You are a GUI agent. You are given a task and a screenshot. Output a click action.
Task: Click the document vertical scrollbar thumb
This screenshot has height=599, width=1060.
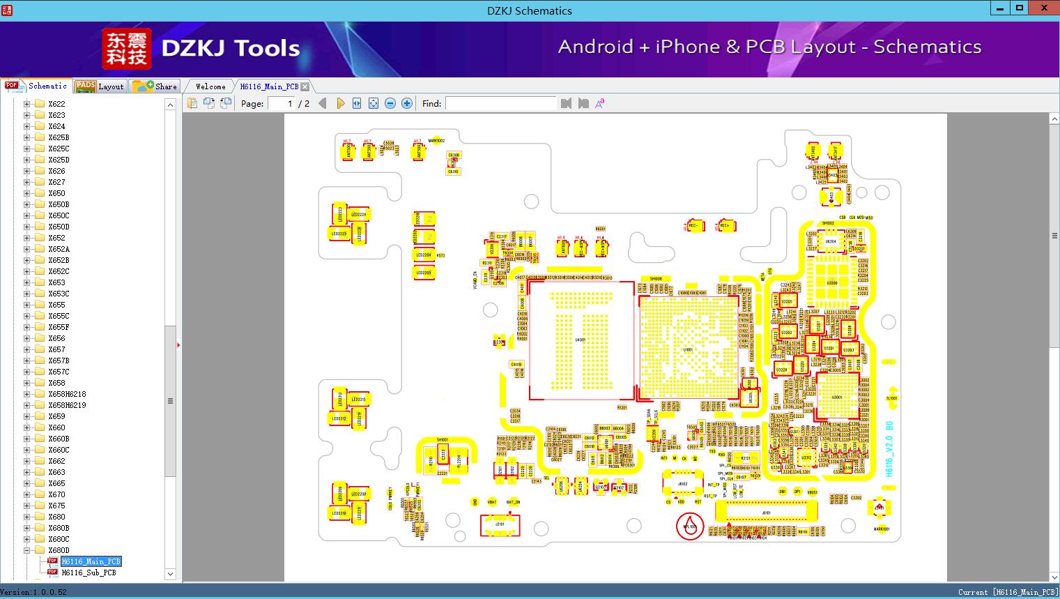[x=1054, y=236]
